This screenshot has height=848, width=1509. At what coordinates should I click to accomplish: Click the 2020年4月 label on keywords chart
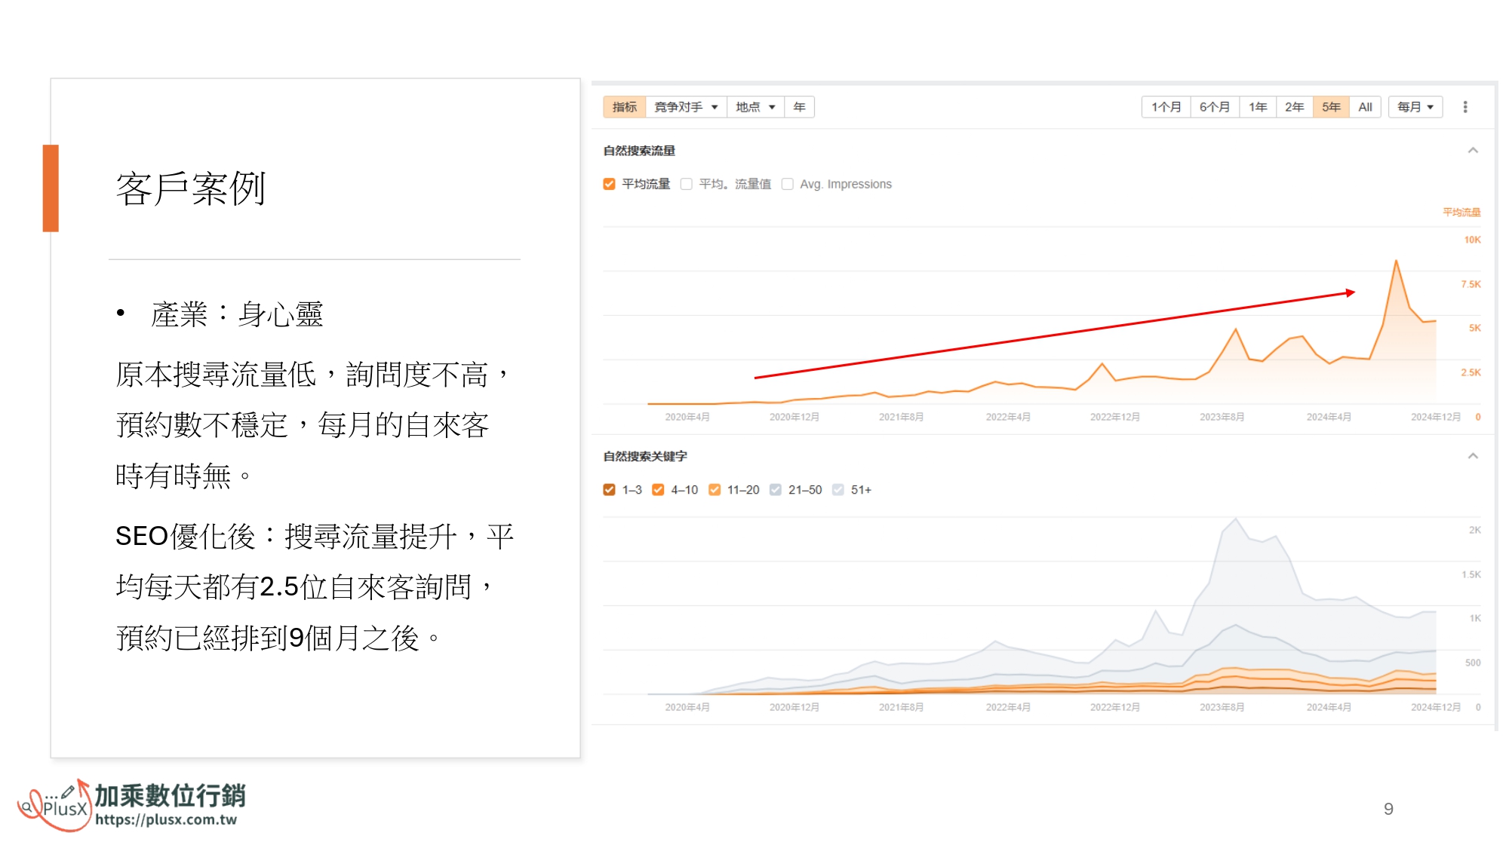(x=687, y=707)
